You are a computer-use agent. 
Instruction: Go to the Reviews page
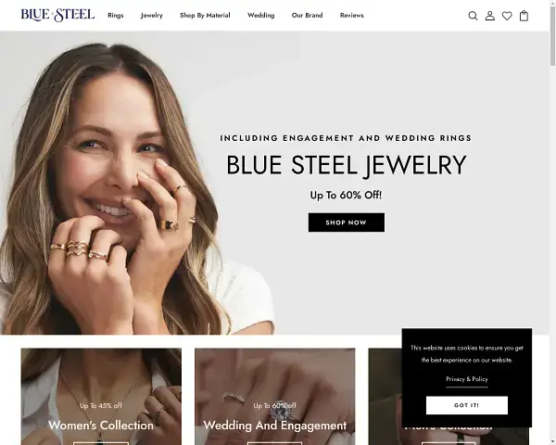352,15
